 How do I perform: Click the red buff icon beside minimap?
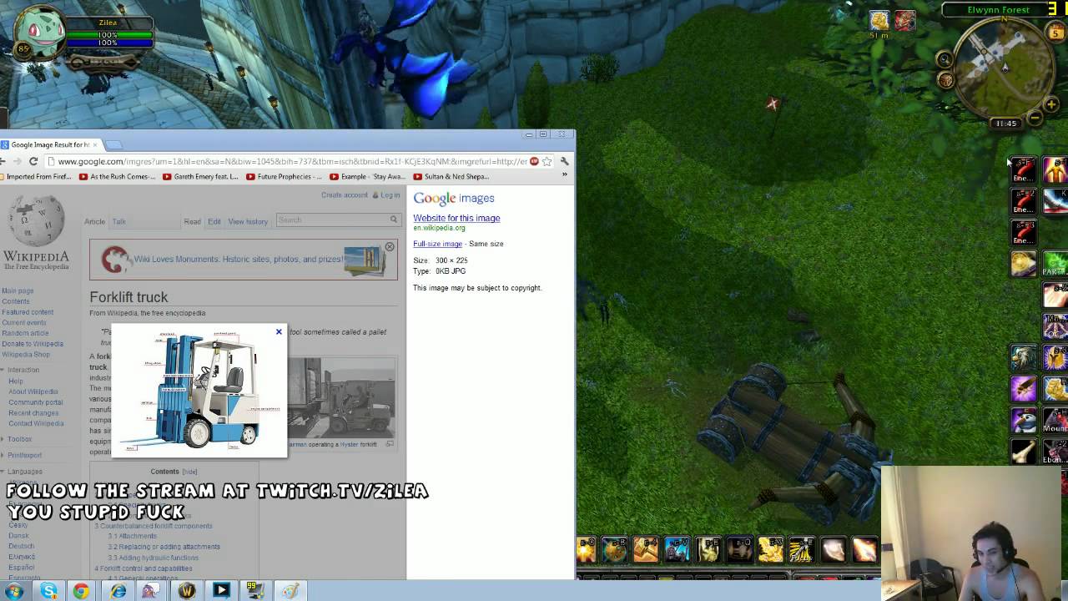(905, 20)
